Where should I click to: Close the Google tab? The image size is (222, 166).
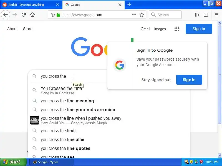[x=120, y=5]
